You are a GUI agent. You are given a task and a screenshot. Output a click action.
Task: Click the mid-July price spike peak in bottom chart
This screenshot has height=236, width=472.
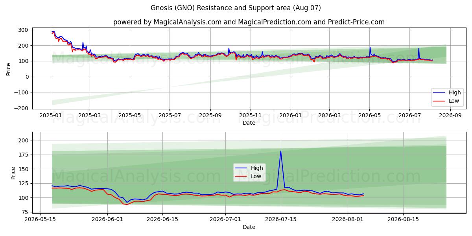[280, 151]
